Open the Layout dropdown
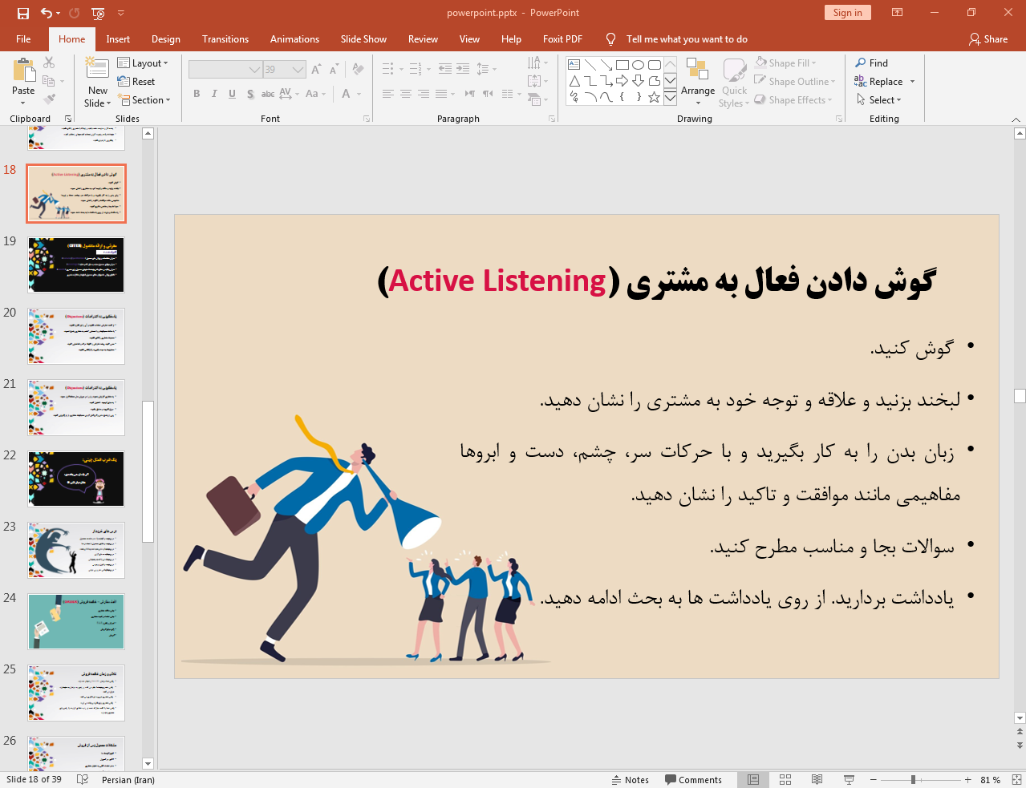Viewport: 1026px width, 788px height. click(x=144, y=63)
